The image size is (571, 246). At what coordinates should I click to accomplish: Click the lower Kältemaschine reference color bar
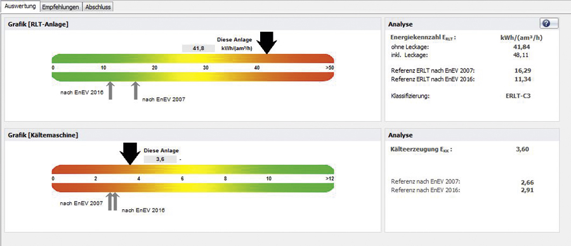(193, 188)
